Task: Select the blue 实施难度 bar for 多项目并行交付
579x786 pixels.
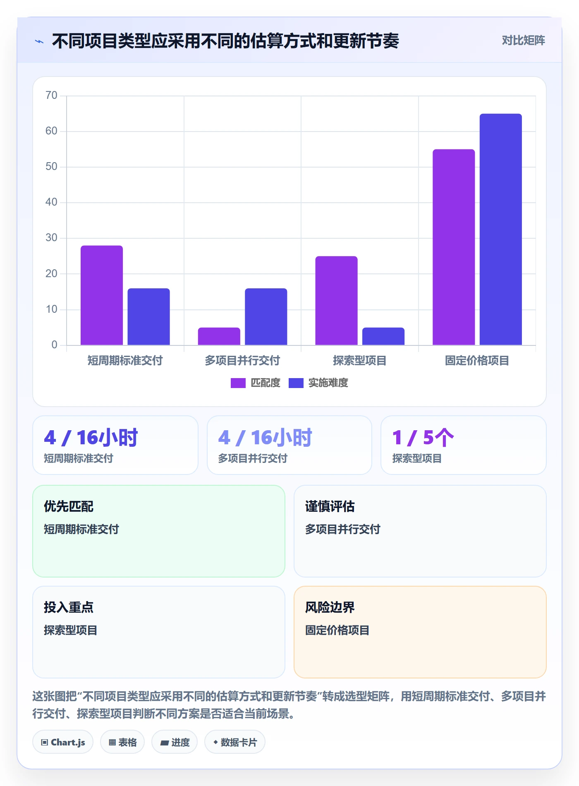Action: (266, 316)
